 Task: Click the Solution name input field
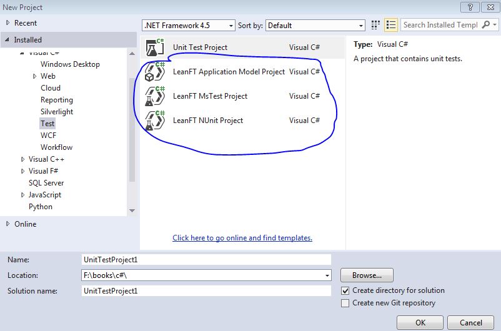pos(206,291)
